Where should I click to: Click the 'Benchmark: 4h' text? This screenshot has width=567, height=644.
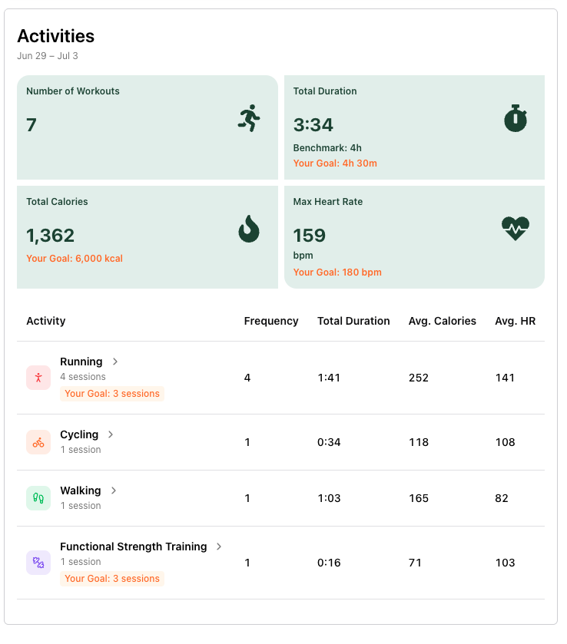pyautogui.click(x=327, y=148)
